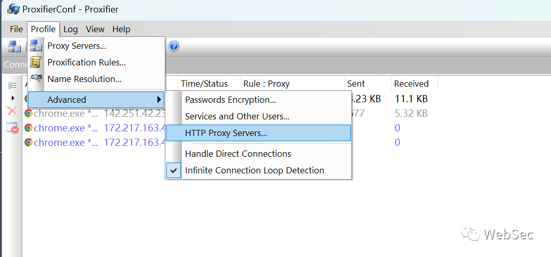
Task: Open HTTP Proxy Servers... dialog
Action: click(258, 133)
